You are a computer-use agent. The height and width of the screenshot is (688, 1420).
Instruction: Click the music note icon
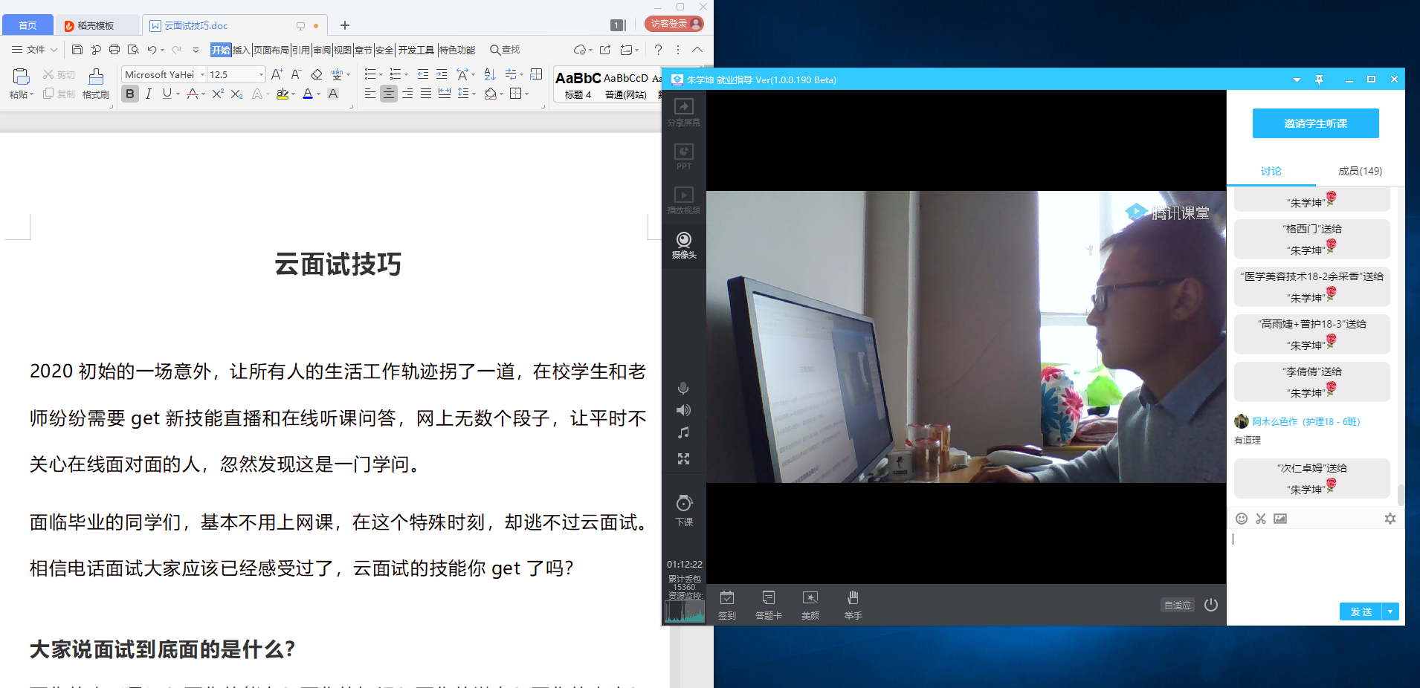pyautogui.click(x=683, y=433)
